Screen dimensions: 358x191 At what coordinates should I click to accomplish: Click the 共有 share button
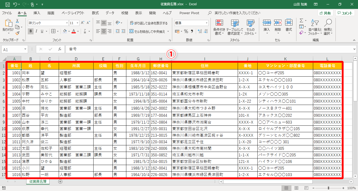326,13
